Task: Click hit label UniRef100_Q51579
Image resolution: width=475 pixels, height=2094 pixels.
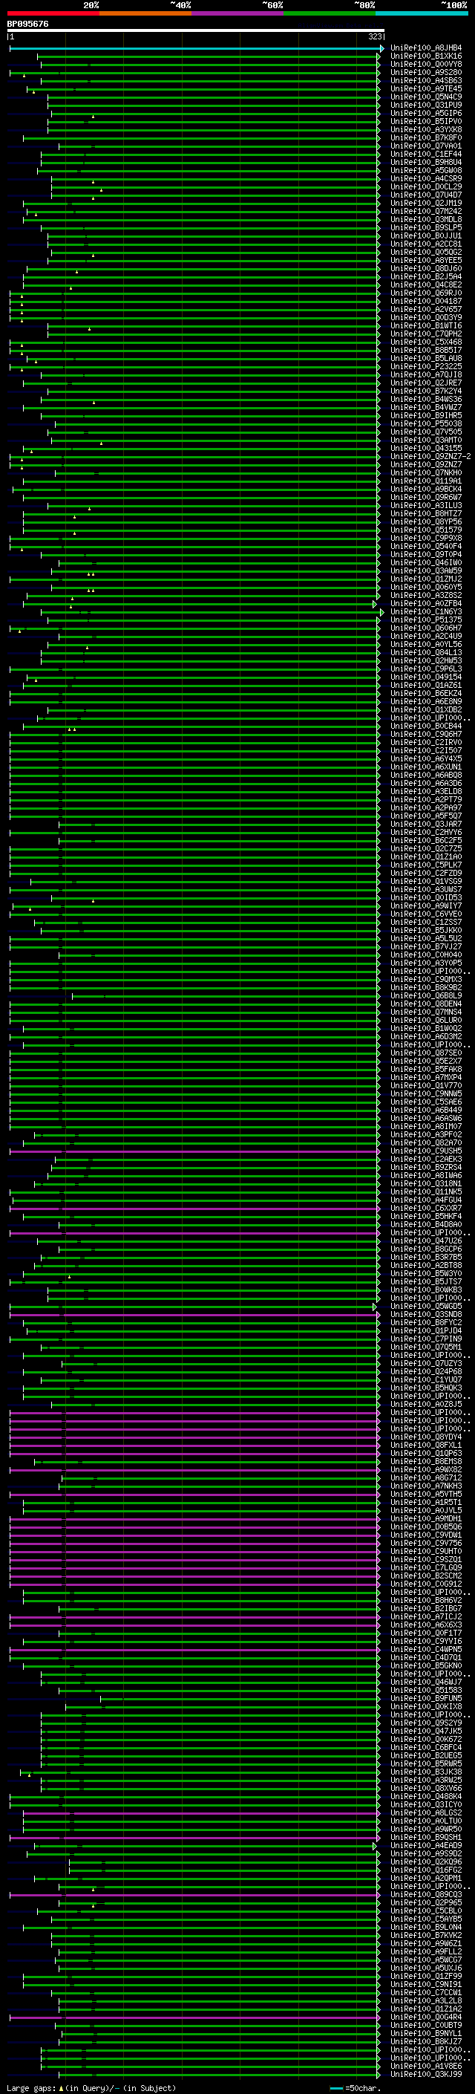Action: [x=426, y=530]
